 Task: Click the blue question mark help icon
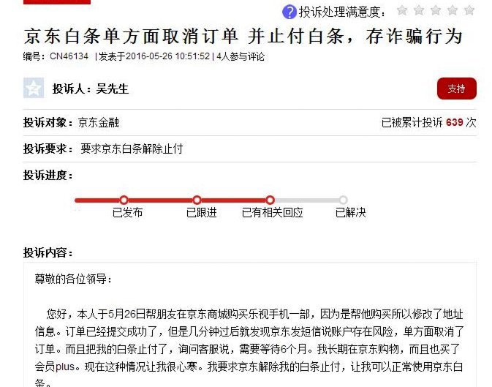tap(289, 12)
